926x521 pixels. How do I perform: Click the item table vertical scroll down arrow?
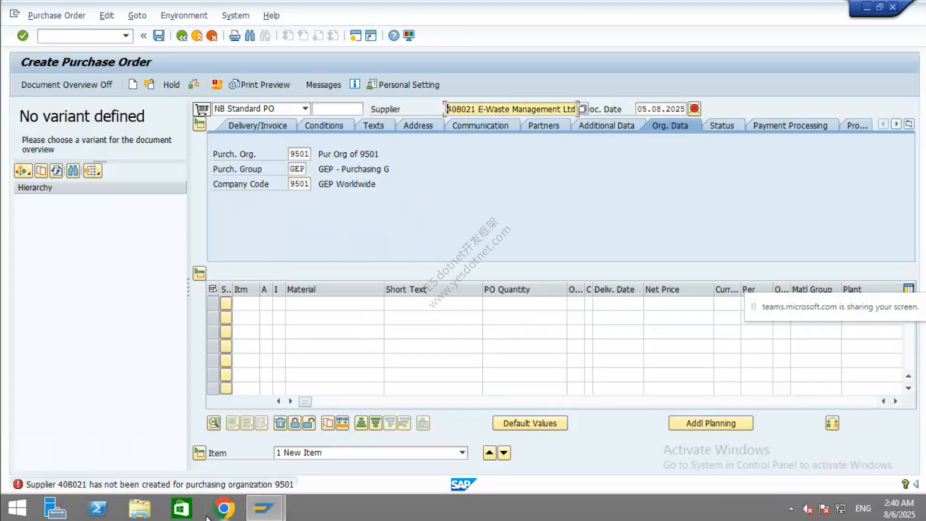(x=908, y=388)
